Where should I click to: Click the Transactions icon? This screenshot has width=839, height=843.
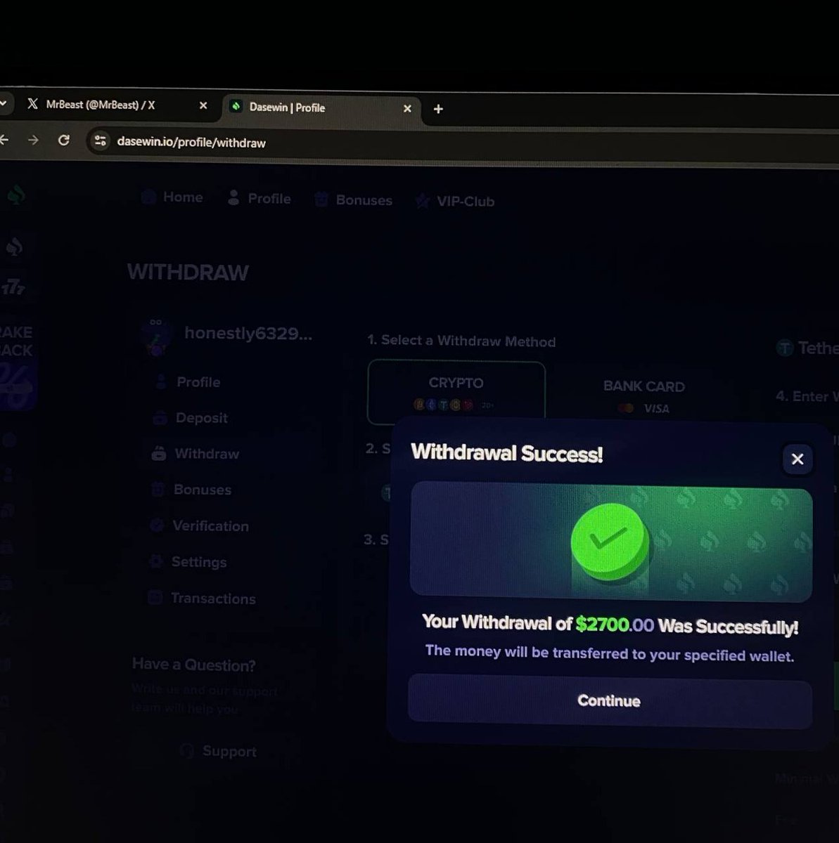point(155,597)
